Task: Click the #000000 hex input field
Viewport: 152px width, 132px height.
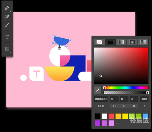Action: [101, 99]
